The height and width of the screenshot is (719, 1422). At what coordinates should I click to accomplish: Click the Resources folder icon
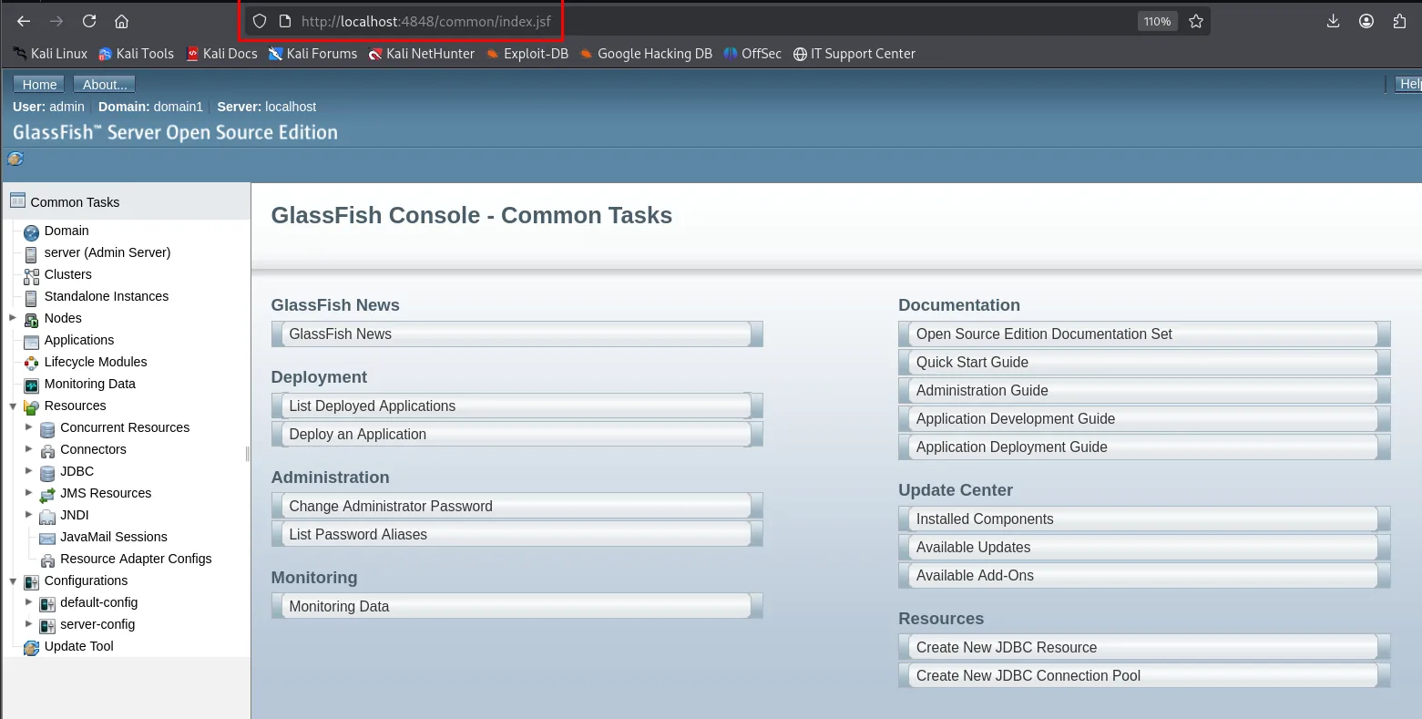click(31, 406)
